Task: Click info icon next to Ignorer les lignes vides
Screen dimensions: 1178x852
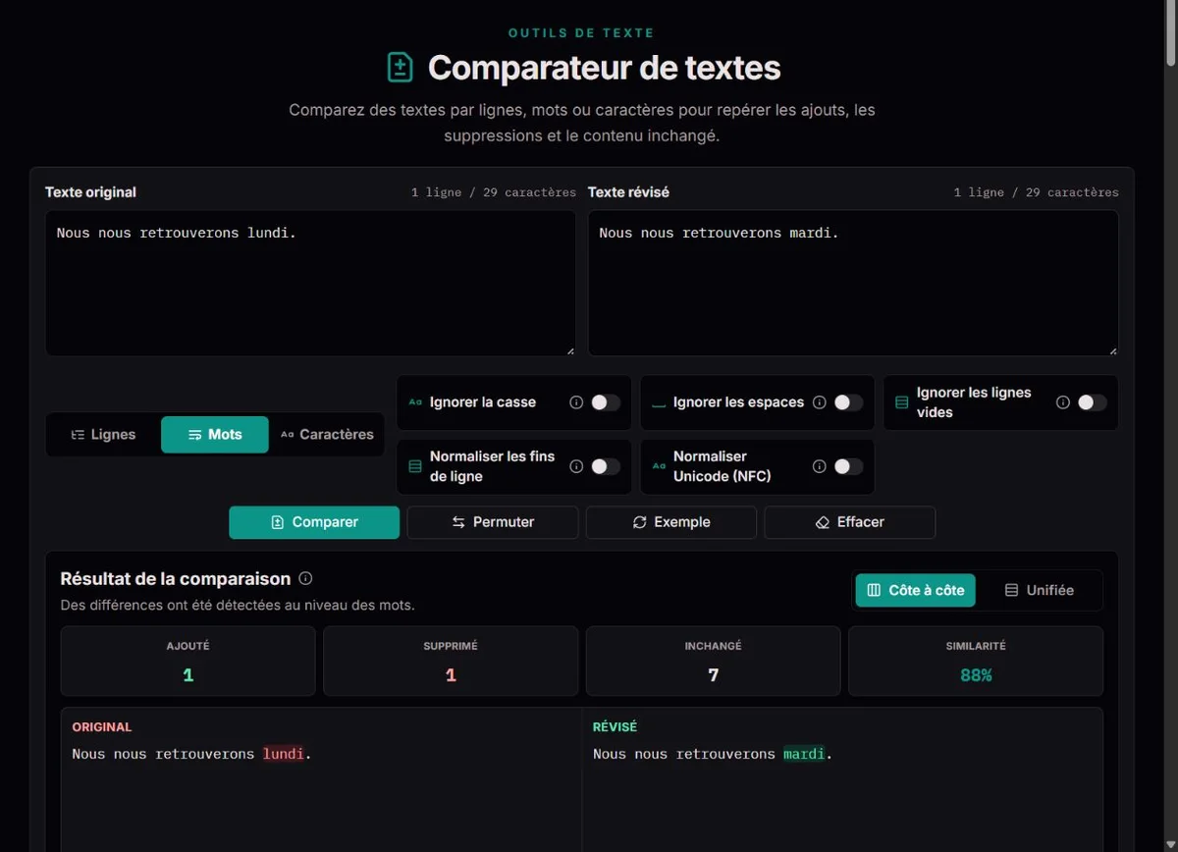Action: (x=1063, y=402)
